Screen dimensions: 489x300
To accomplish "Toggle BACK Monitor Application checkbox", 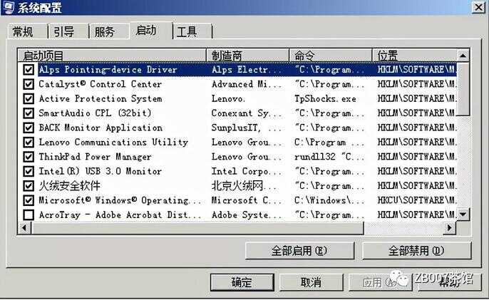I will coord(29,128).
